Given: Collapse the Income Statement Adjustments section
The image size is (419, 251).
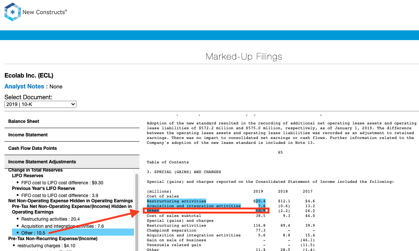Looking at the screenshot, I should tap(72, 162).
